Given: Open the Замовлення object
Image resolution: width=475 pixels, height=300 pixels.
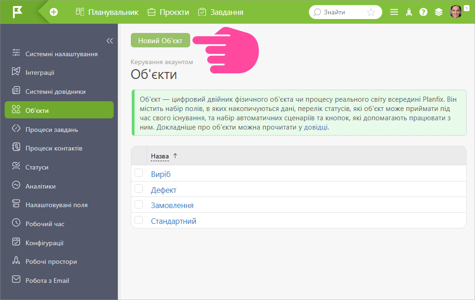Looking at the screenshot, I should point(172,206).
